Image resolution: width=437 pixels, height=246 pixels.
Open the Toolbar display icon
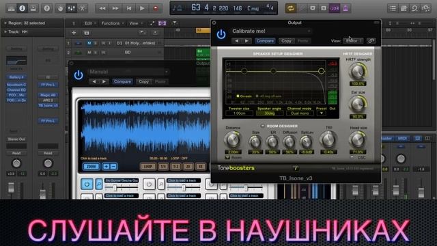click(33, 8)
